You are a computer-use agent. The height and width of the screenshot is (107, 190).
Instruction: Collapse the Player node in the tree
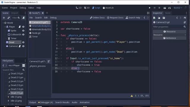(x=5, y=27)
